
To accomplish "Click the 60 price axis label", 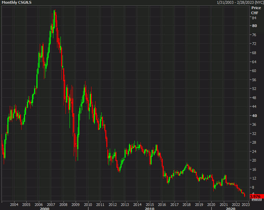I will click(254, 71).
